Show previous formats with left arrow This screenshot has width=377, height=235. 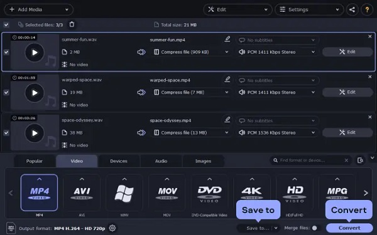coord(11,193)
